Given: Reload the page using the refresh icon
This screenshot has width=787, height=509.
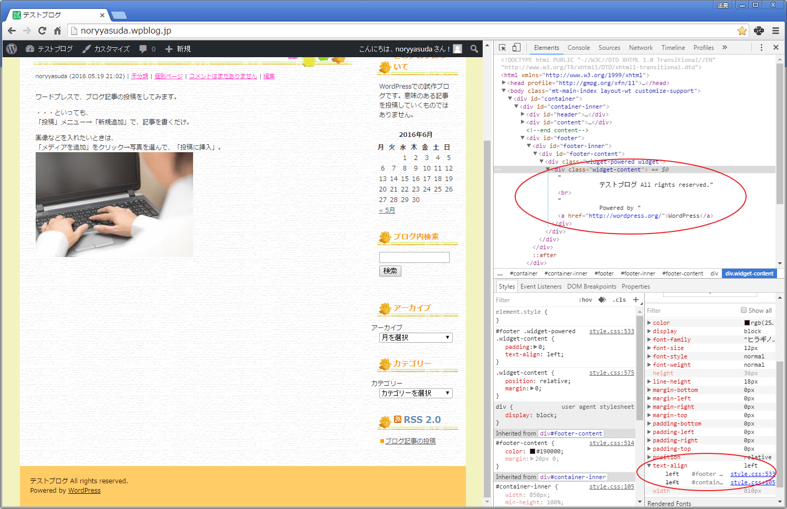Looking at the screenshot, I should 42,31.
